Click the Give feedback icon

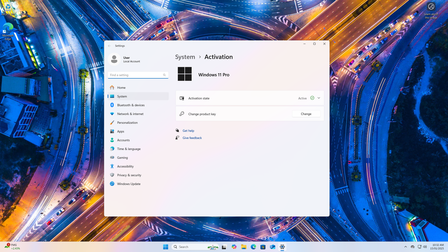click(x=177, y=138)
